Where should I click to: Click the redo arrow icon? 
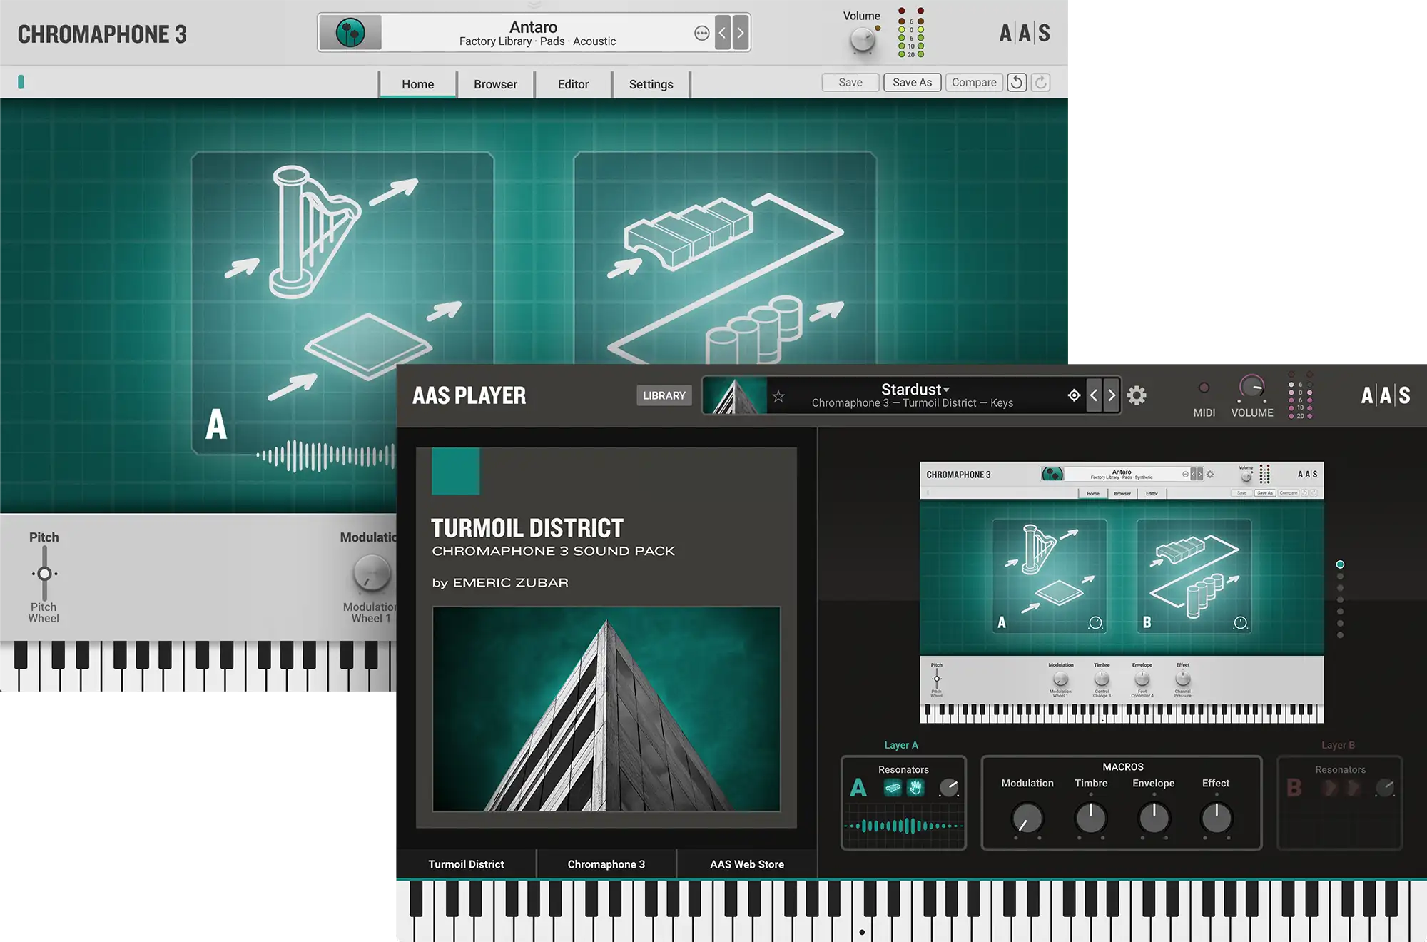[x=1041, y=82]
